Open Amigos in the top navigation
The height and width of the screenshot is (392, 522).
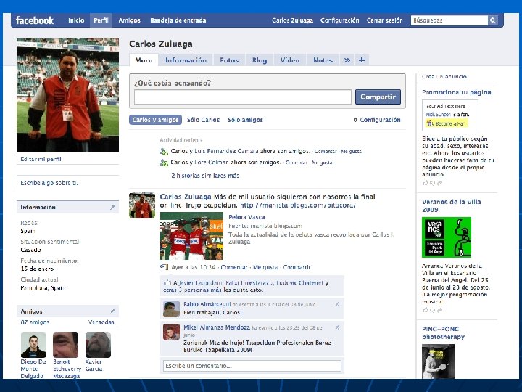(130, 20)
